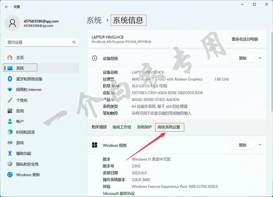273x197 pixels.
Task: Click the model text VivoBook_ASUSLaptop X513UA_M5100UA
Action: (x=121, y=42)
